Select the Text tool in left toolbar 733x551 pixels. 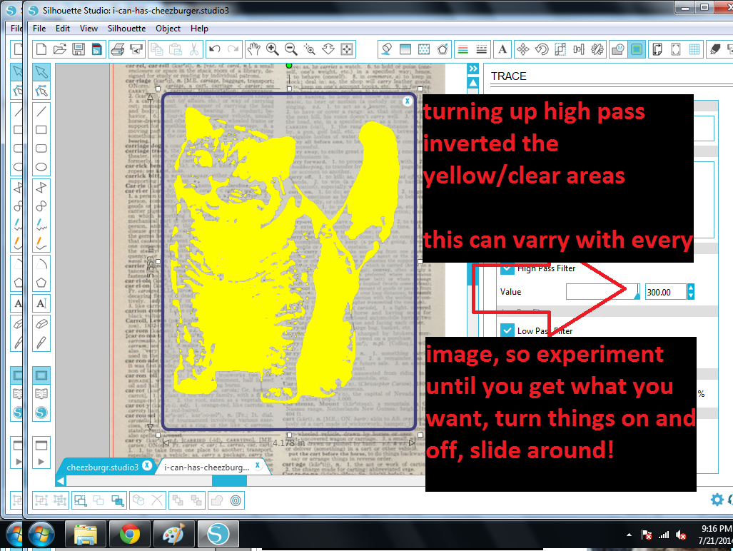(x=41, y=303)
